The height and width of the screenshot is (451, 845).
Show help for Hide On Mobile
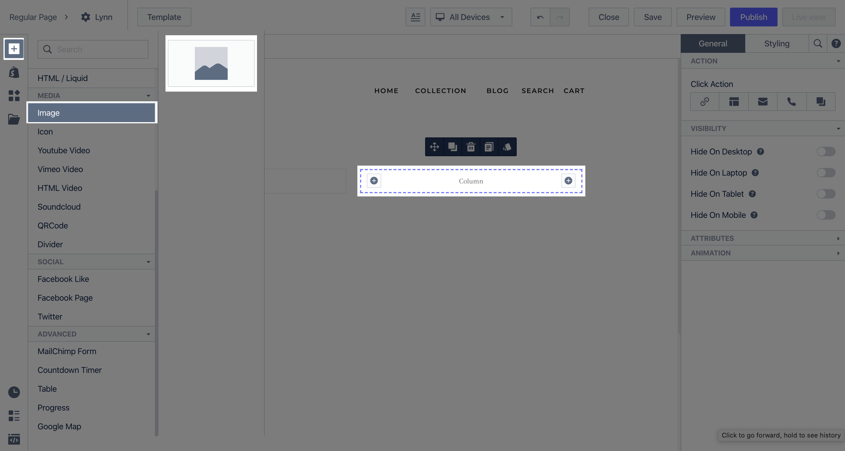pos(754,215)
